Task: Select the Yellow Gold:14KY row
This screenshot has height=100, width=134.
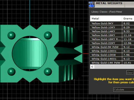Action: [x=112, y=31]
